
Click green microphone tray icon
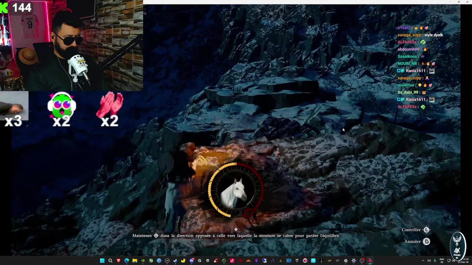click(435, 261)
